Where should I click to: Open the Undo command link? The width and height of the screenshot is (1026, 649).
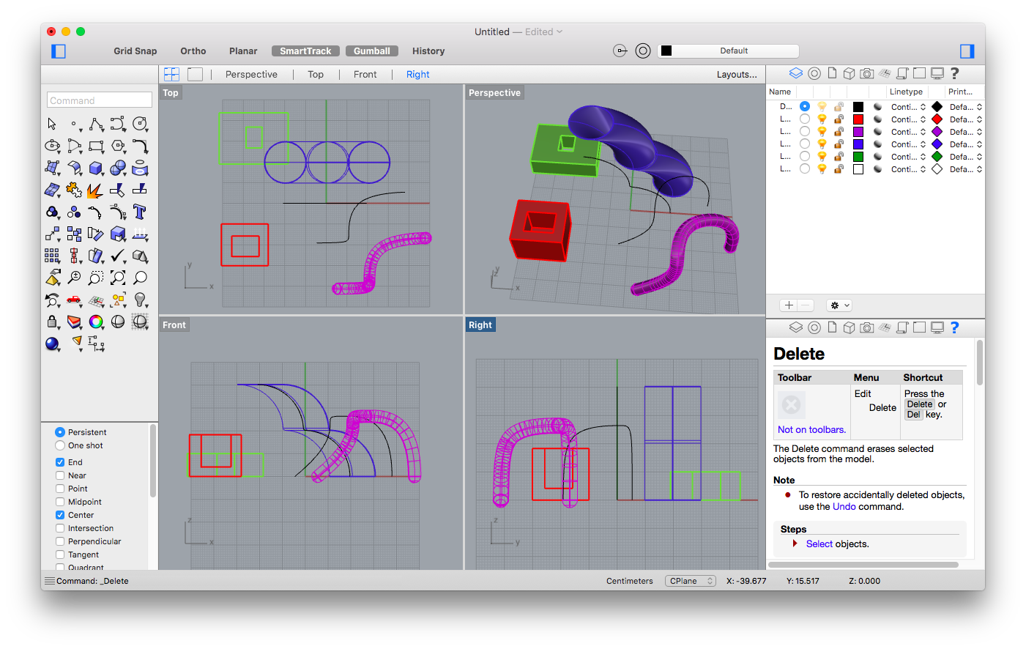[x=844, y=507]
